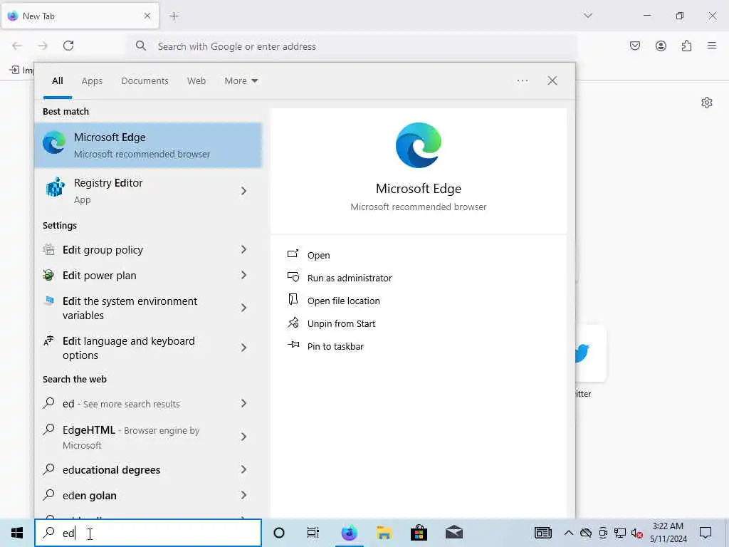
Task: List all tabs dropdown in Firefox
Action: [x=587, y=16]
